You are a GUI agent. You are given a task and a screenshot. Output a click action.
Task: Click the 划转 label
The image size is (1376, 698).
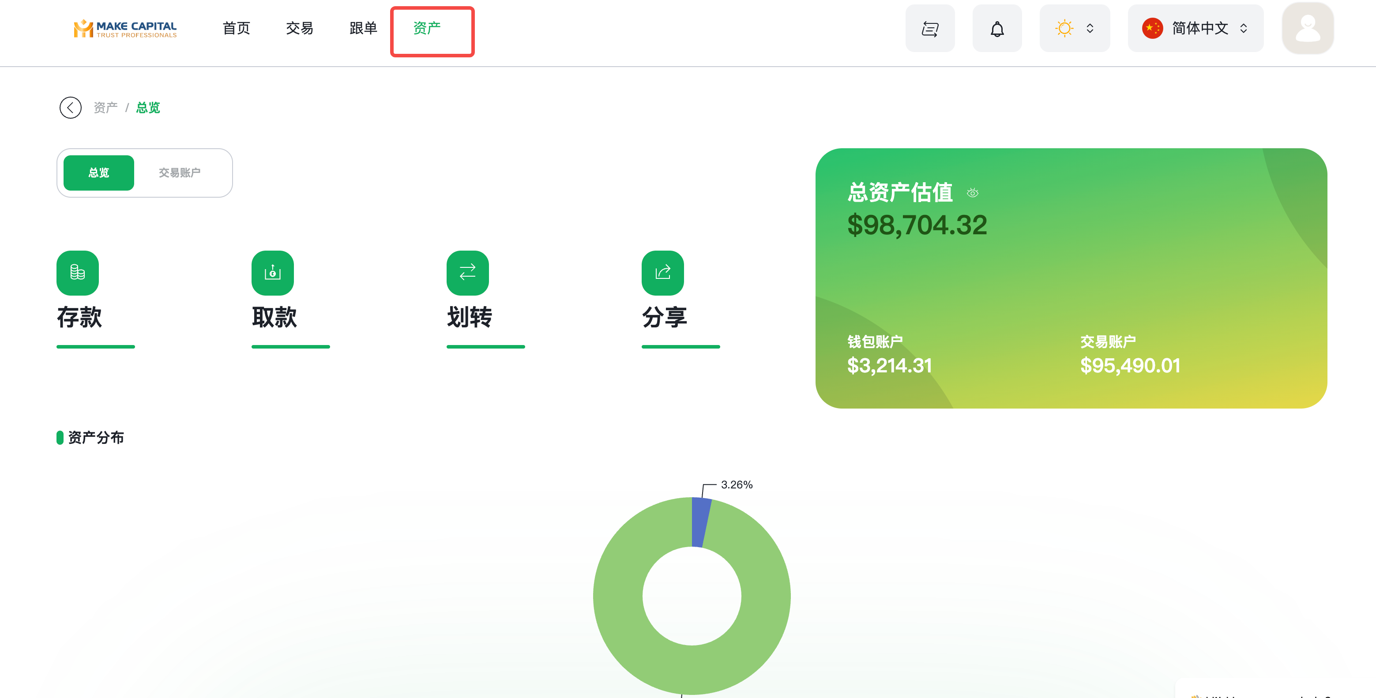(x=469, y=318)
